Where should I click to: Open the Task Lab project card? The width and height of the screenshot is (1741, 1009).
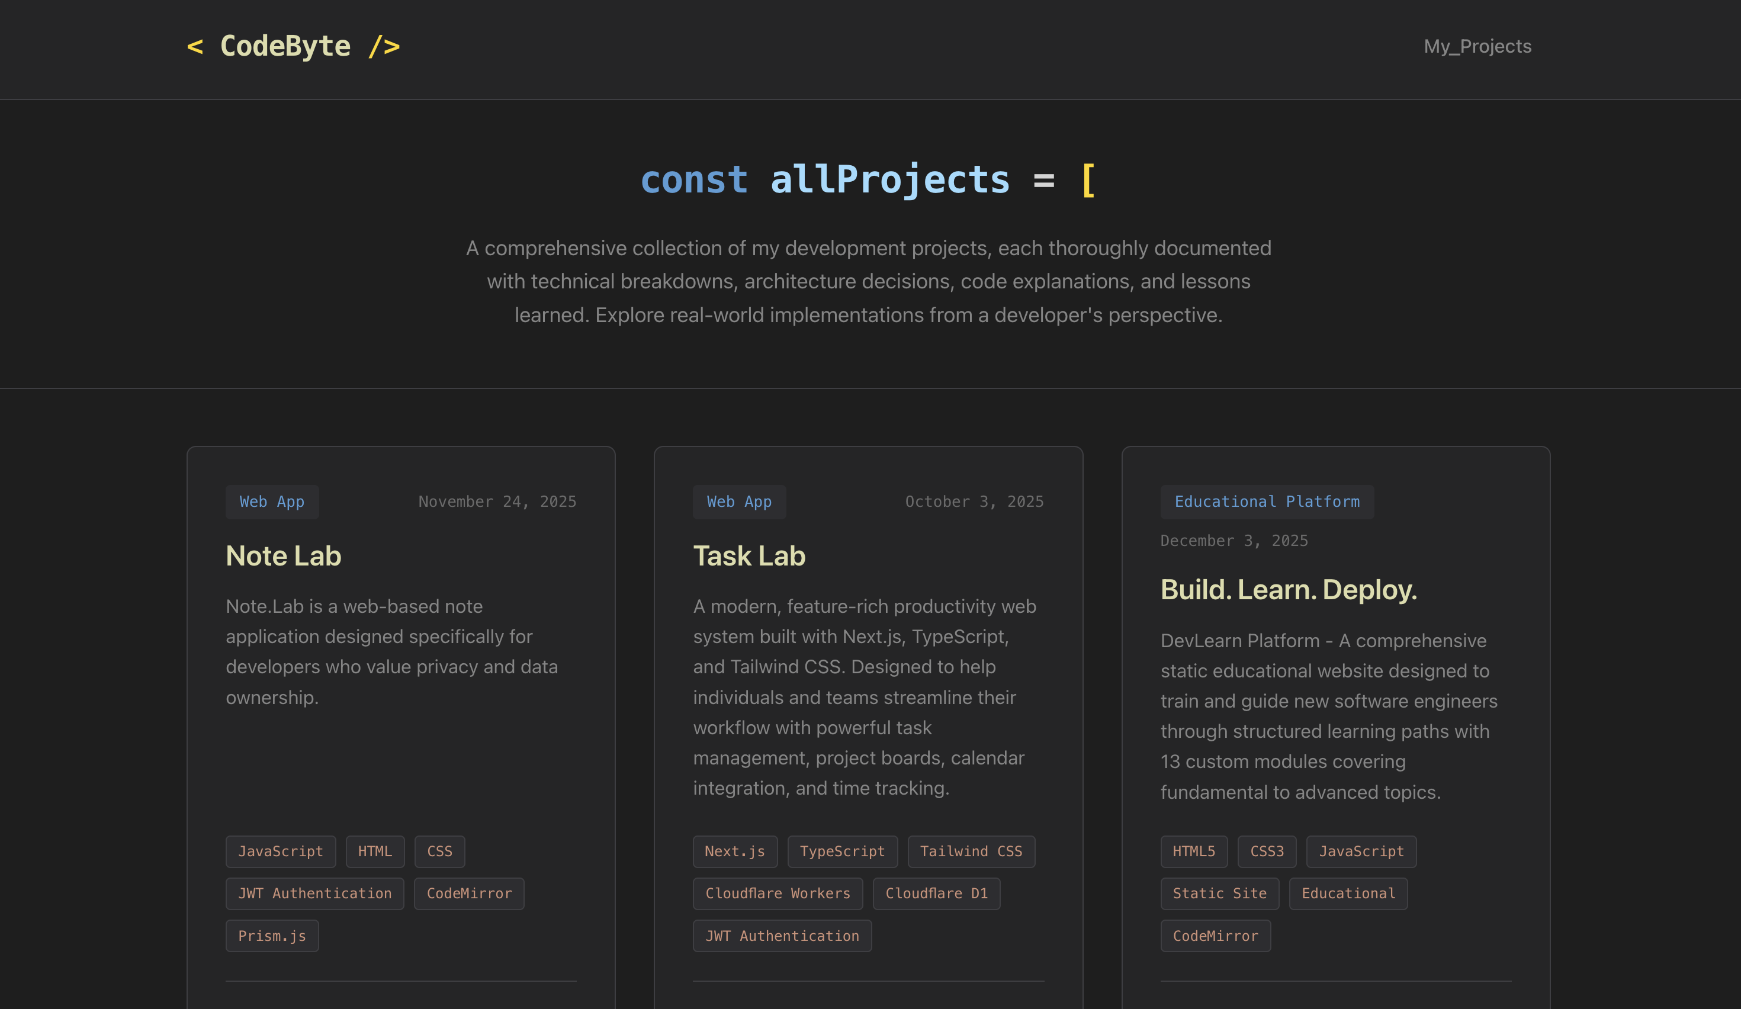coord(749,555)
